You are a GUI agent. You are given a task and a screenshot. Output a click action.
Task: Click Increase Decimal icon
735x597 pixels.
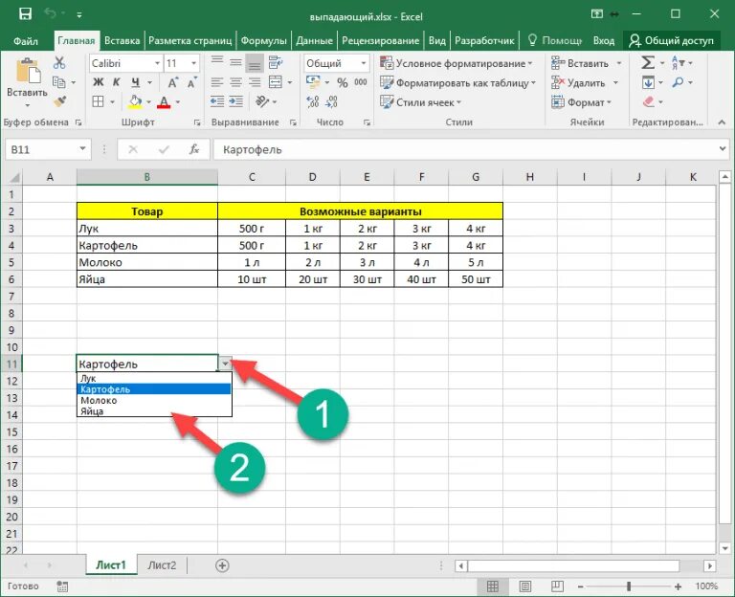click(x=313, y=101)
